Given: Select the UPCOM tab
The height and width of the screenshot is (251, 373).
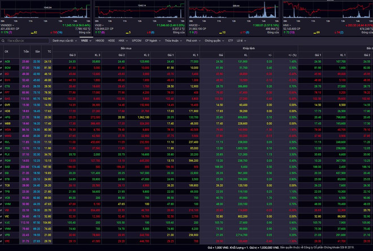Looking at the screenshot, I should pos(137,41).
